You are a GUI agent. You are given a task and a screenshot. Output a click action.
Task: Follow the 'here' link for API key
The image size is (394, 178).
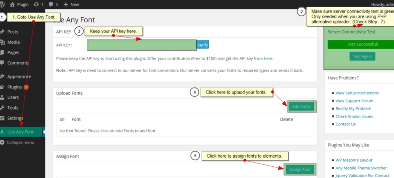pos(268,58)
